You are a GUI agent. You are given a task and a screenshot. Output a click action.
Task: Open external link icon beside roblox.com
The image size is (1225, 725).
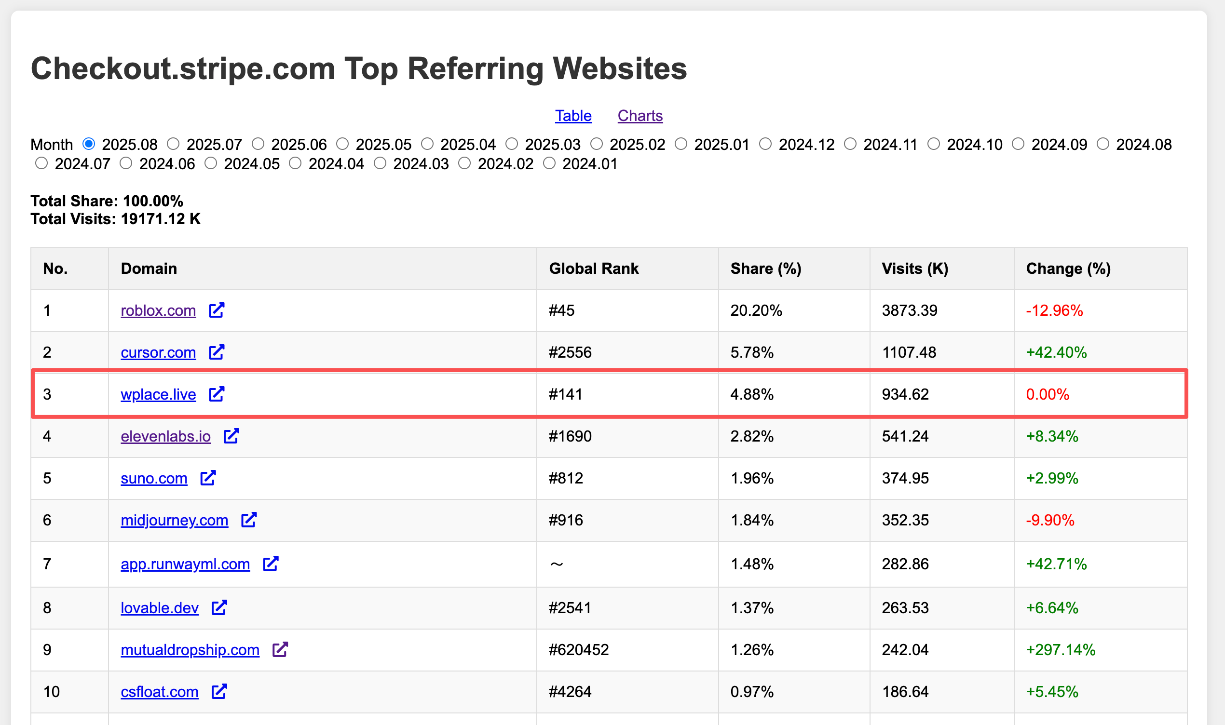(x=217, y=310)
